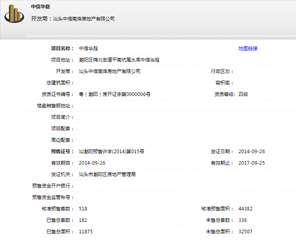
Task: Click developer value in the details table
Action: point(109,71)
